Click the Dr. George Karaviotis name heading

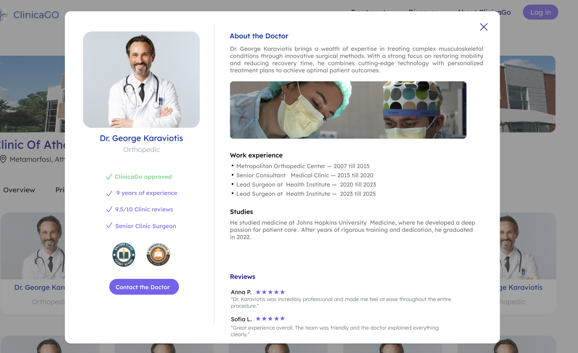[141, 138]
